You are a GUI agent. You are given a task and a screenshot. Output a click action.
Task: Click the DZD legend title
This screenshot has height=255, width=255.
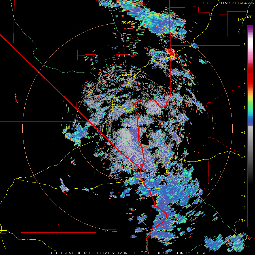(249, 17)
